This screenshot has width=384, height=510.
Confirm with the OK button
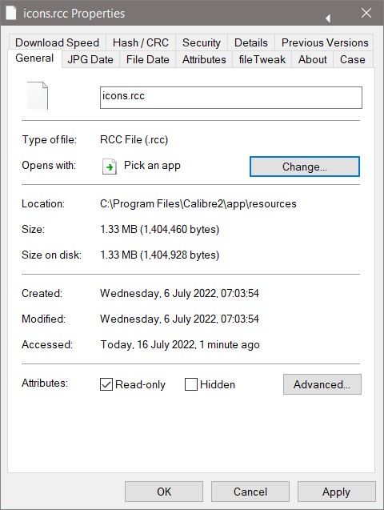164,492
